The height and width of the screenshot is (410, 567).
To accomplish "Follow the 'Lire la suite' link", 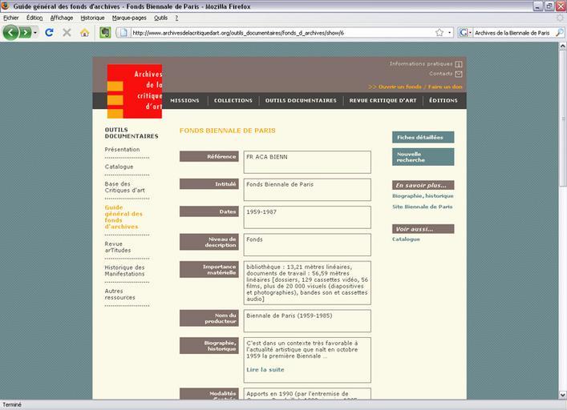I will click(x=265, y=369).
